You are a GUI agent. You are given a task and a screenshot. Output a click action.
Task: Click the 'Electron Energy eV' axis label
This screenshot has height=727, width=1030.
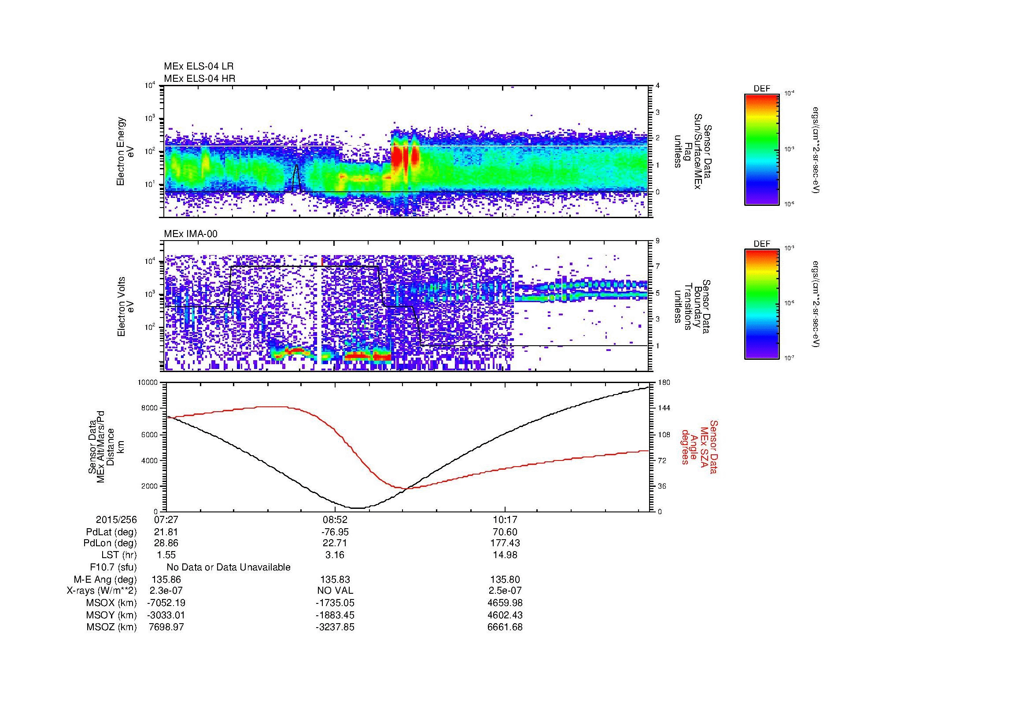[x=126, y=151]
